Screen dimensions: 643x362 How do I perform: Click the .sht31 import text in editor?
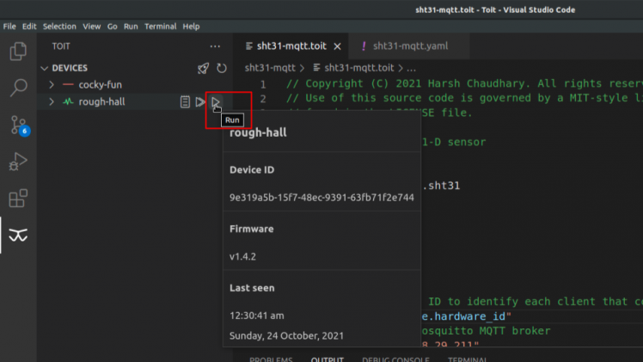pyautogui.click(x=441, y=186)
